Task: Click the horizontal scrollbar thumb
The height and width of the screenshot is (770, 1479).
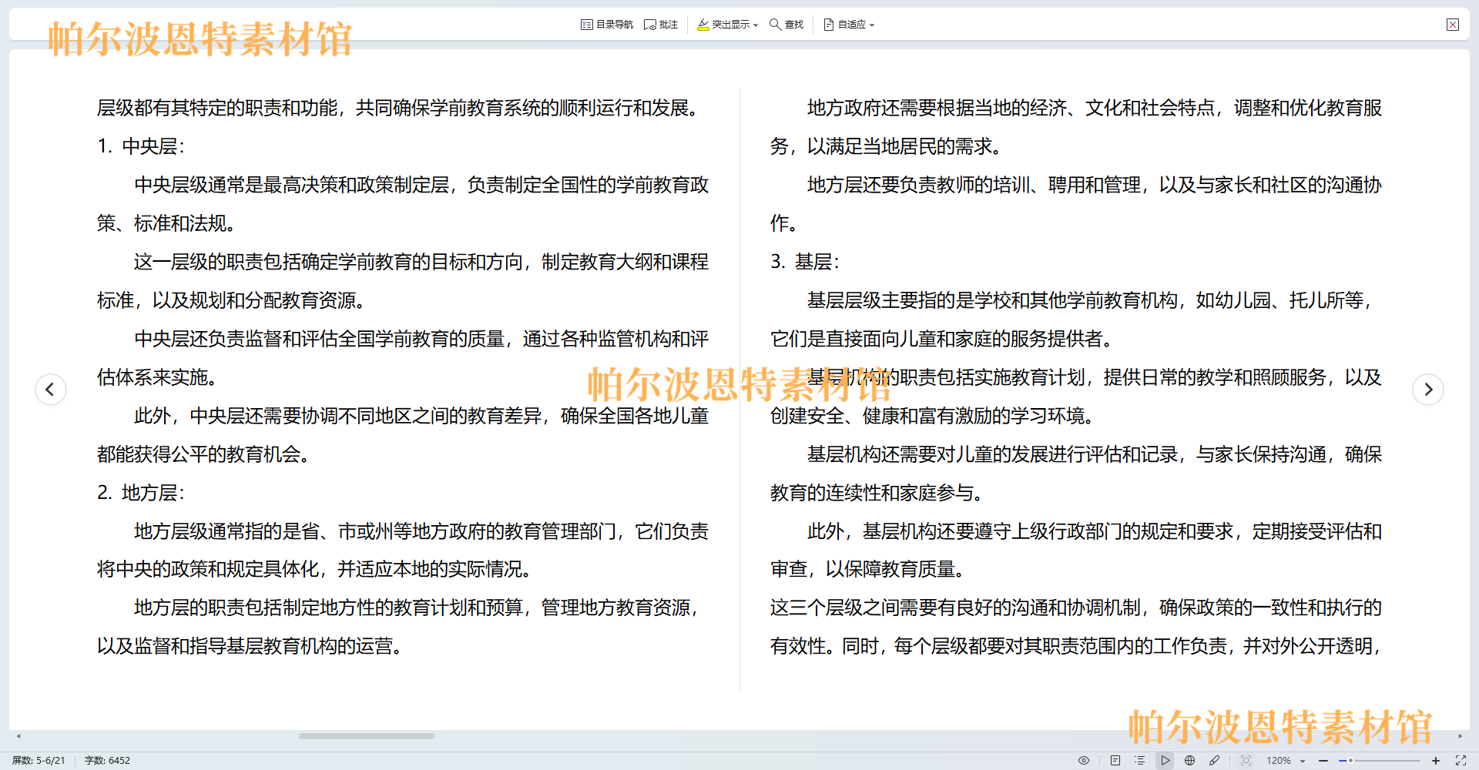Action: 367,736
